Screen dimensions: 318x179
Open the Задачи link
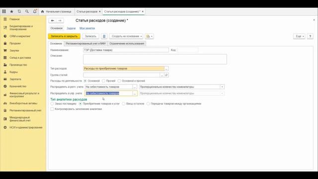[71, 28]
